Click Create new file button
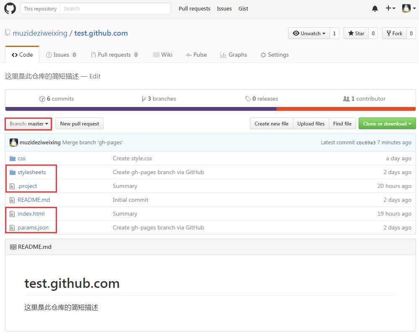 pyautogui.click(x=271, y=124)
